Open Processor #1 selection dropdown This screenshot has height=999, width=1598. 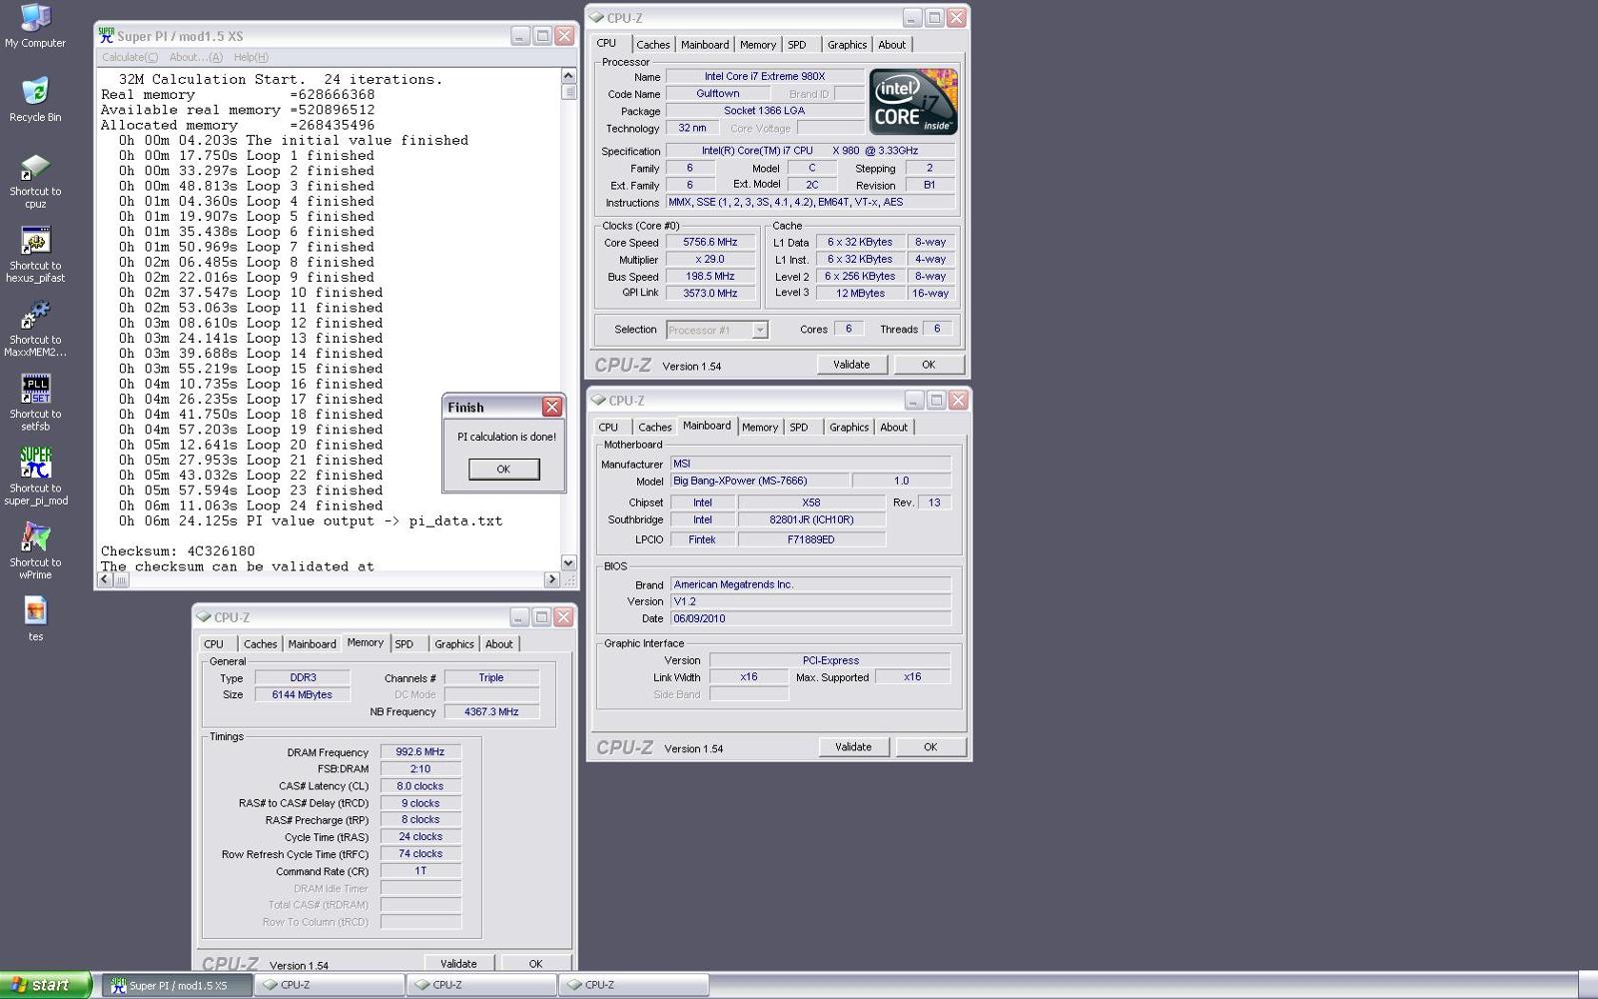[x=717, y=330]
